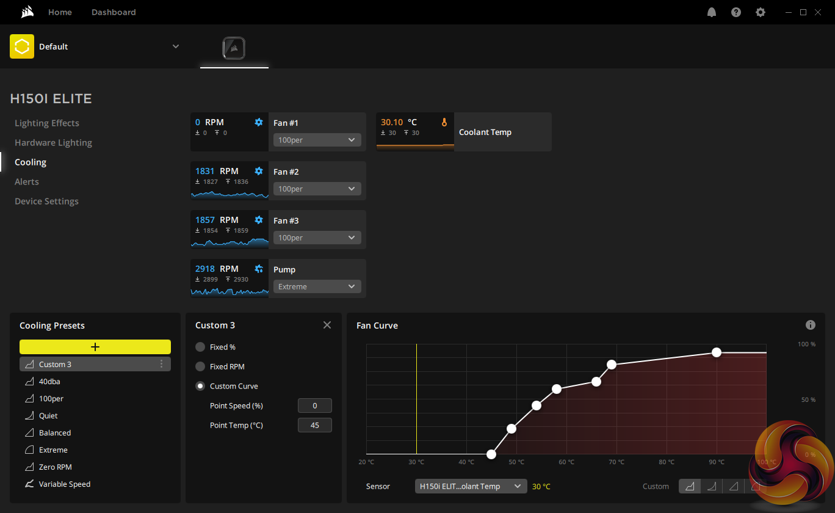Click the Point Temp input field

tap(314, 425)
